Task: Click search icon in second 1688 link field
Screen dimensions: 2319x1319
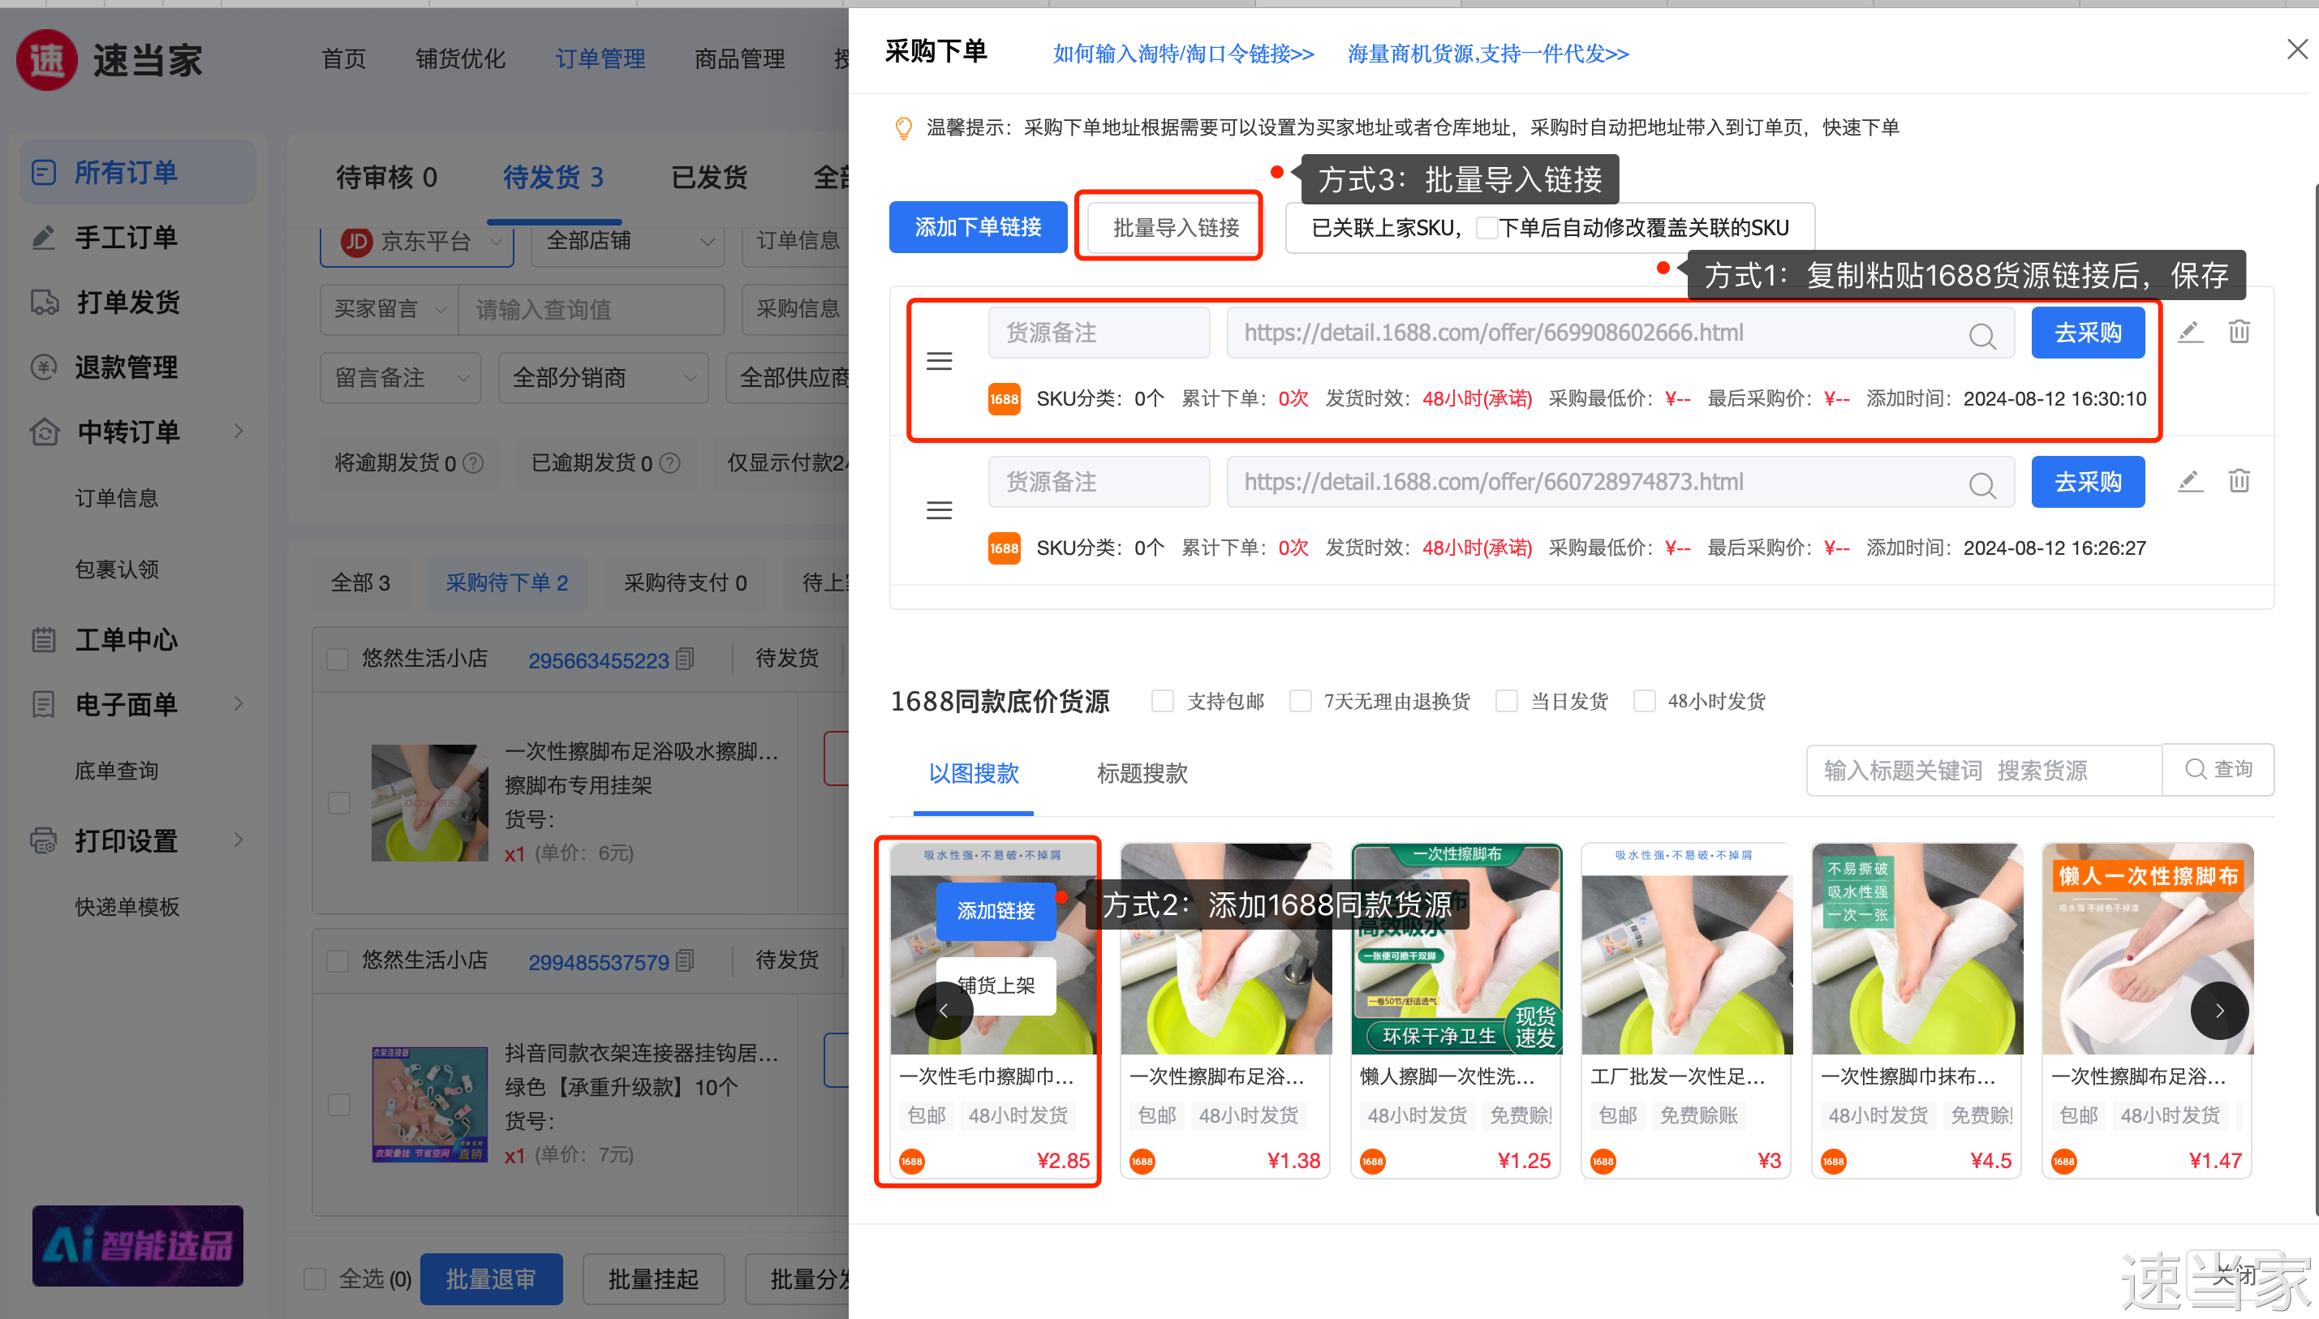Action: (x=1981, y=486)
